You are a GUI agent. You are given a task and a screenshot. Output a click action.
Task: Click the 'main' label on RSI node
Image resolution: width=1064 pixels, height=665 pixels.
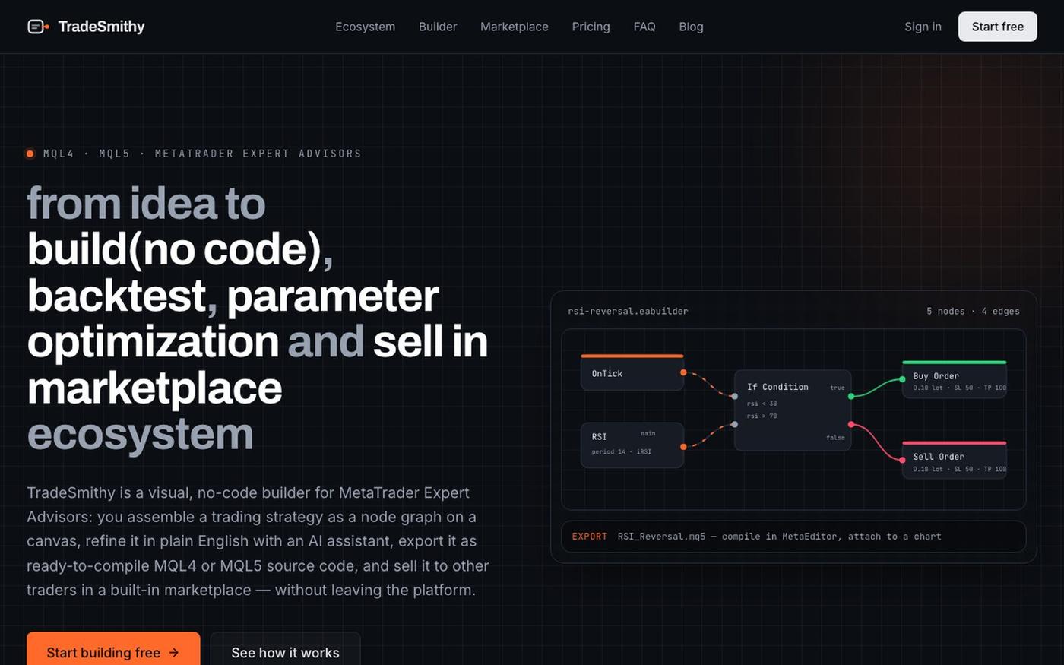tap(648, 433)
